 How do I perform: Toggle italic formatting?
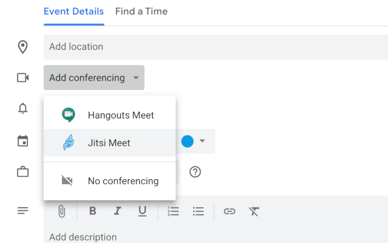click(x=118, y=211)
